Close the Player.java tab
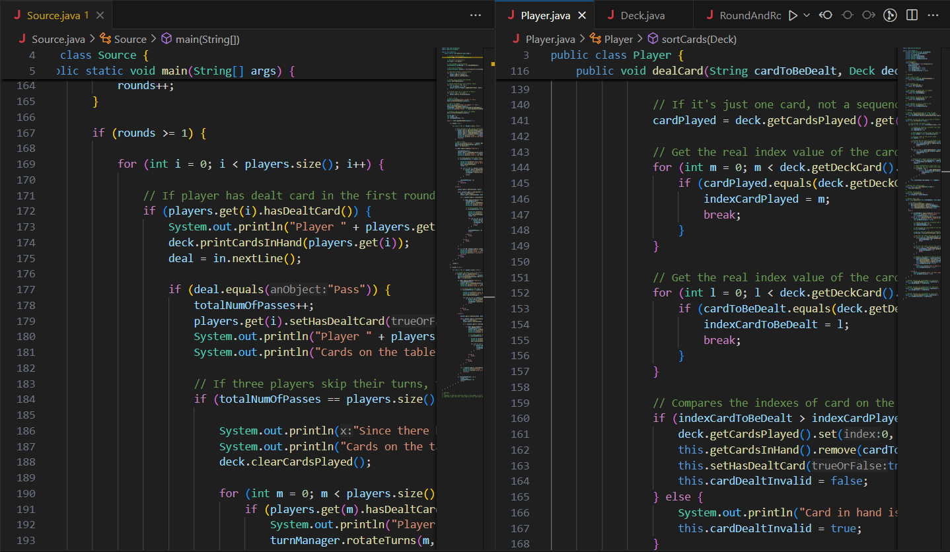950x552 pixels. tap(582, 15)
